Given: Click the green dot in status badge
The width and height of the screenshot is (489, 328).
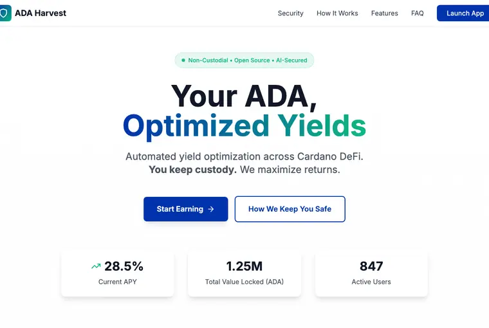Looking at the screenshot, I should click(183, 60).
